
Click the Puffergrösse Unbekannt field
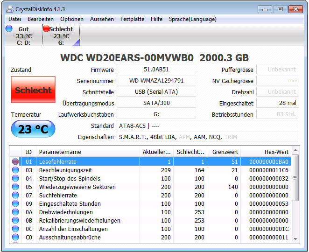(277, 70)
